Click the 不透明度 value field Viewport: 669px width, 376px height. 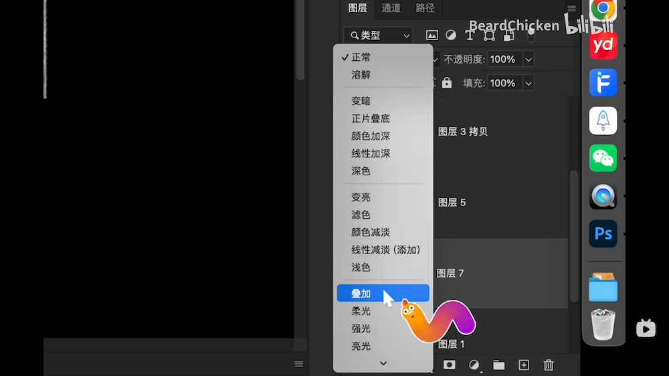point(504,60)
